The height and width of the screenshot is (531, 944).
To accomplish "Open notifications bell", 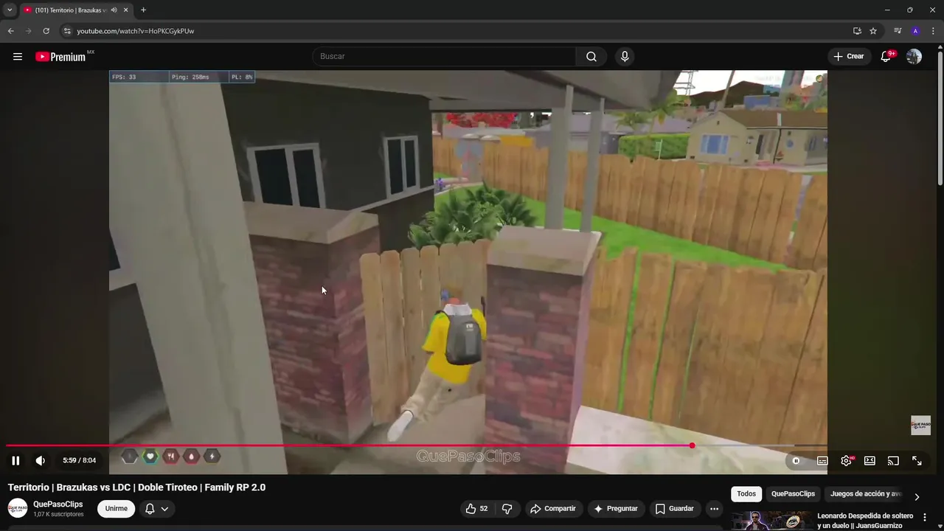I will coord(886,57).
